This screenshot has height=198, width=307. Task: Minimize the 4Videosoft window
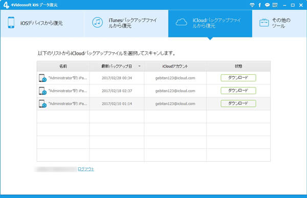[284, 5]
